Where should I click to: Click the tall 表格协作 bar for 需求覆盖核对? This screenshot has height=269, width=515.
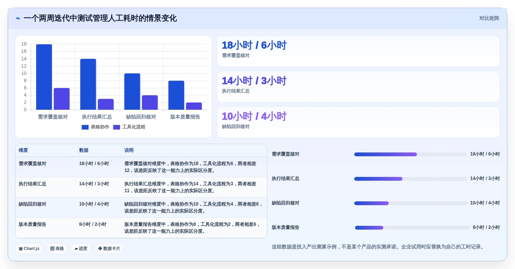[44, 77]
